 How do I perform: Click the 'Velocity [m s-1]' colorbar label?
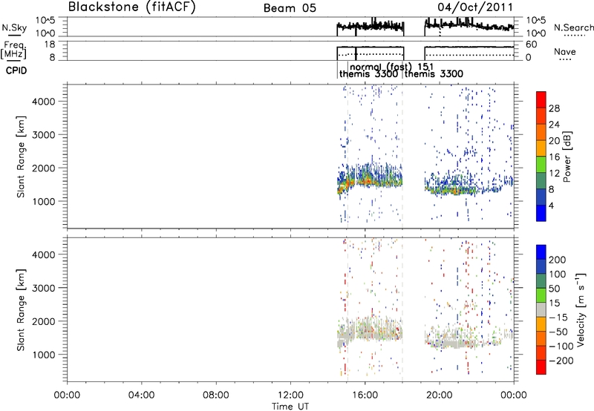point(581,309)
